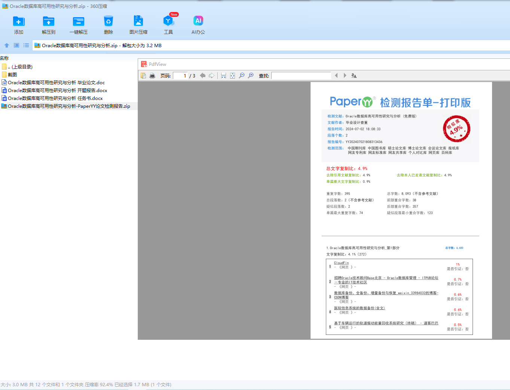Click the CloudFin source link

[341, 263]
